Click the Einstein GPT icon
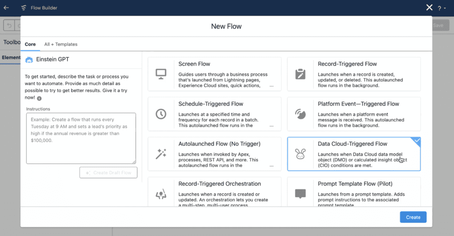This screenshot has height=236, width=454. tap(29, 60)
